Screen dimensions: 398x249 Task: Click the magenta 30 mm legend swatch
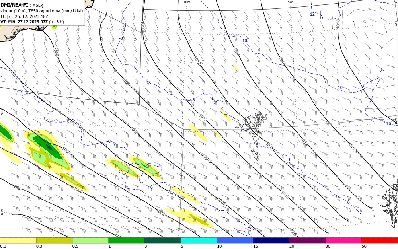tap(344, 241)
